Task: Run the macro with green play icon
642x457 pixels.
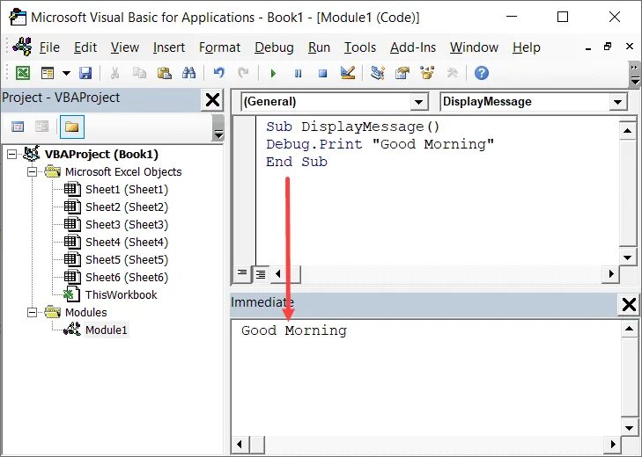Action: [x=274, y=74]
